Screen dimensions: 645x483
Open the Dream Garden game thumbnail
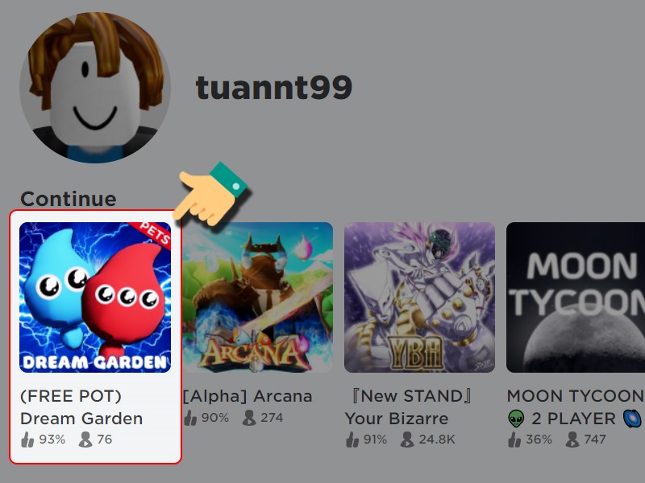point(95,297)
